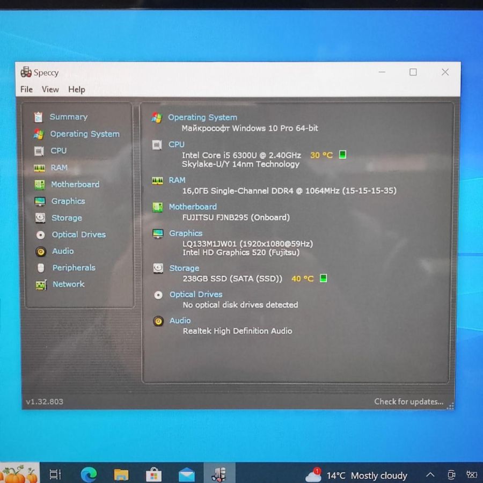
Task: Open RAM details from the sidebar
Action: click(x=59, y=167)
